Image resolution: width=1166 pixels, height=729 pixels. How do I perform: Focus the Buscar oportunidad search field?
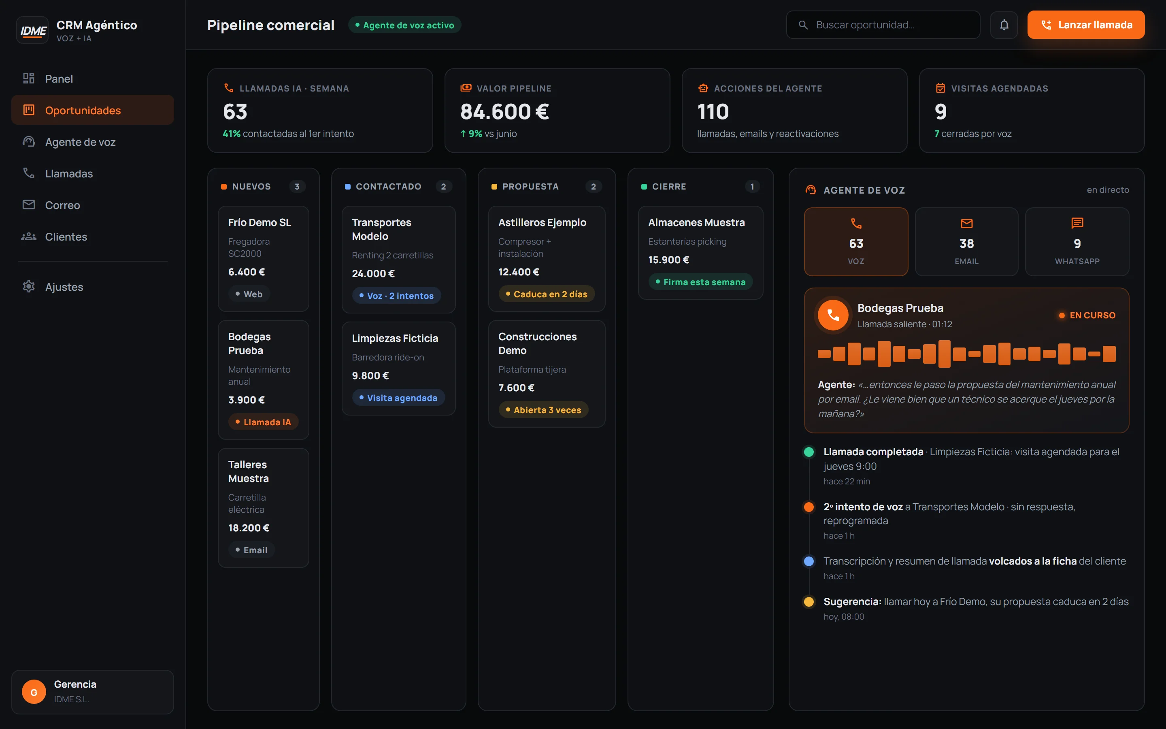point(883,25)
